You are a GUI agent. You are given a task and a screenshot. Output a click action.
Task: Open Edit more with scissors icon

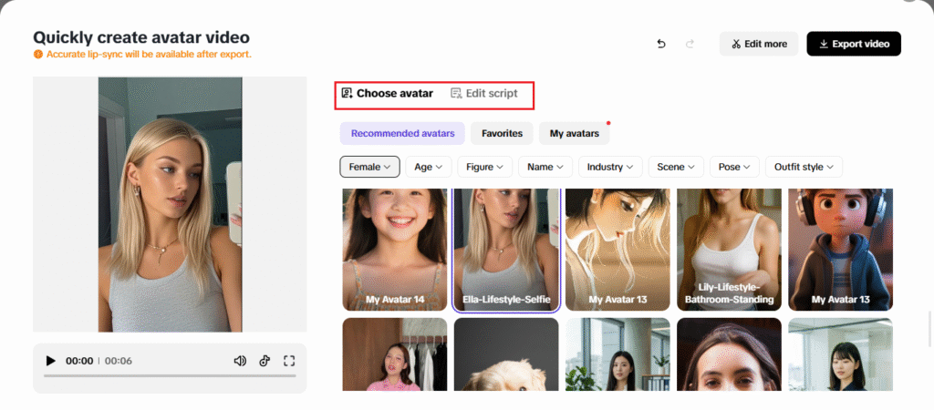[x=759, y=44]
